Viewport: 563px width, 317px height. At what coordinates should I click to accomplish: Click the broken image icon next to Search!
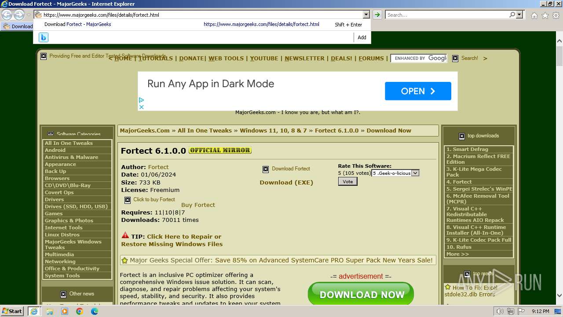[455, 58]
